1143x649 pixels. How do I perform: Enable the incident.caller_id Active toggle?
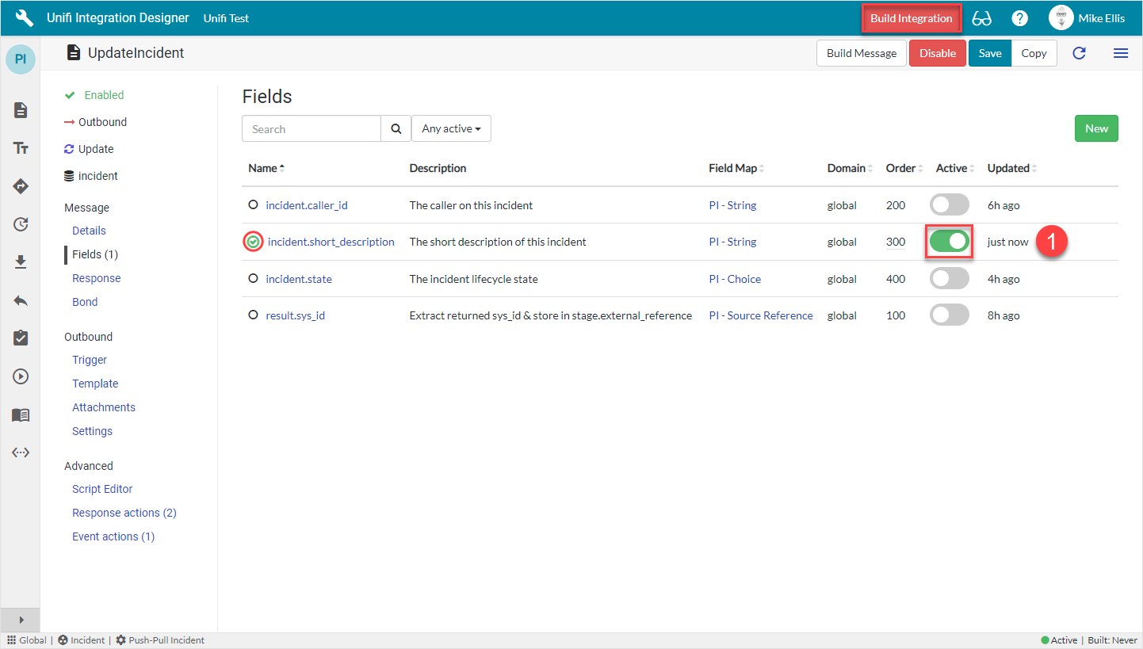(949, 205)
